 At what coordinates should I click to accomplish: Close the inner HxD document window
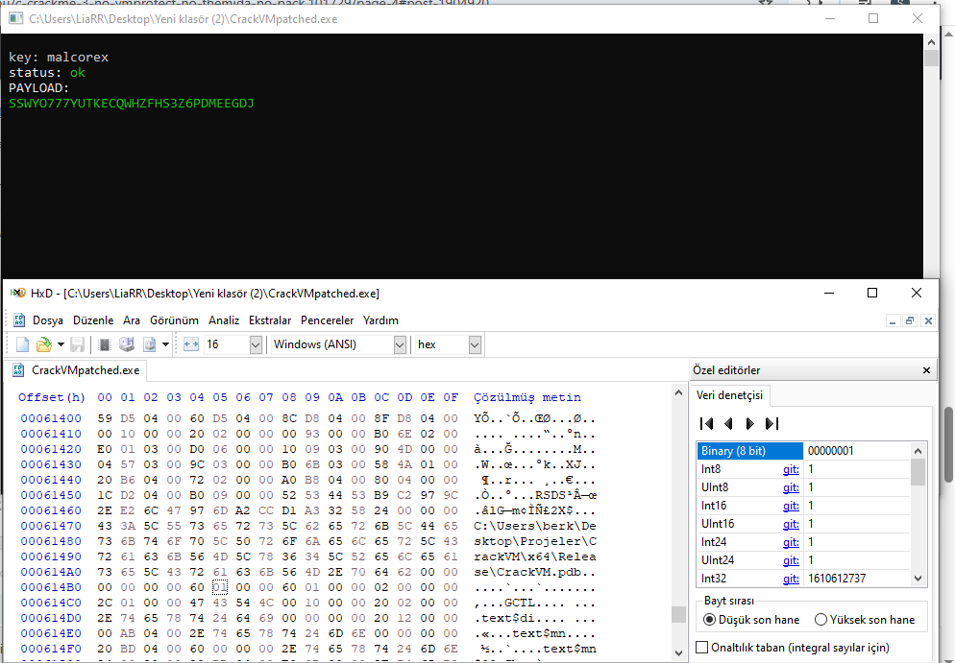click(x=928, y=320)
